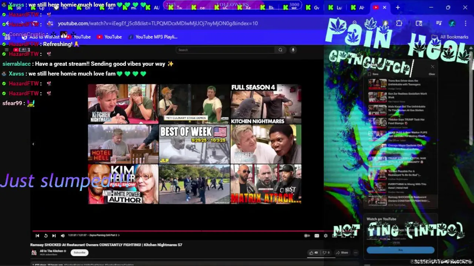Like the video thumbs up
474x266 pixels.
(x=313, y=253)
